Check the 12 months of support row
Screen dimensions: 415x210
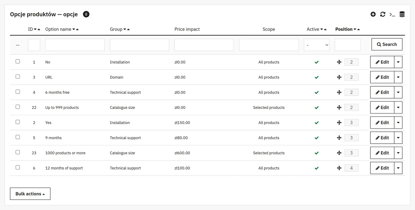18,167
